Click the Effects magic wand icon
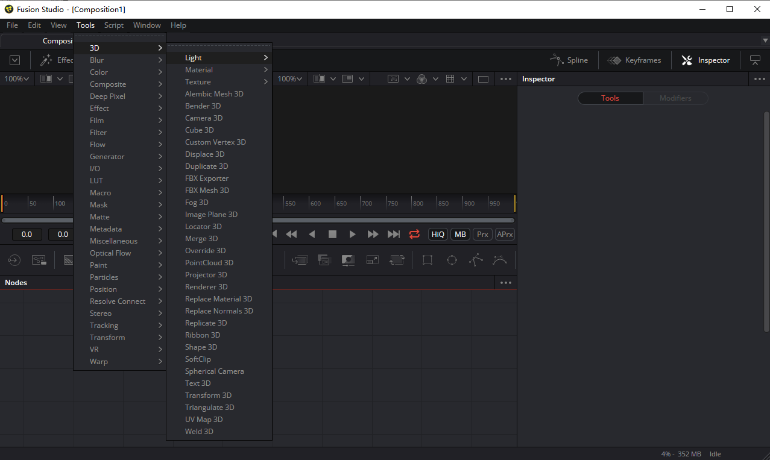Screen dimensions: 770x460 click(46, 60)
